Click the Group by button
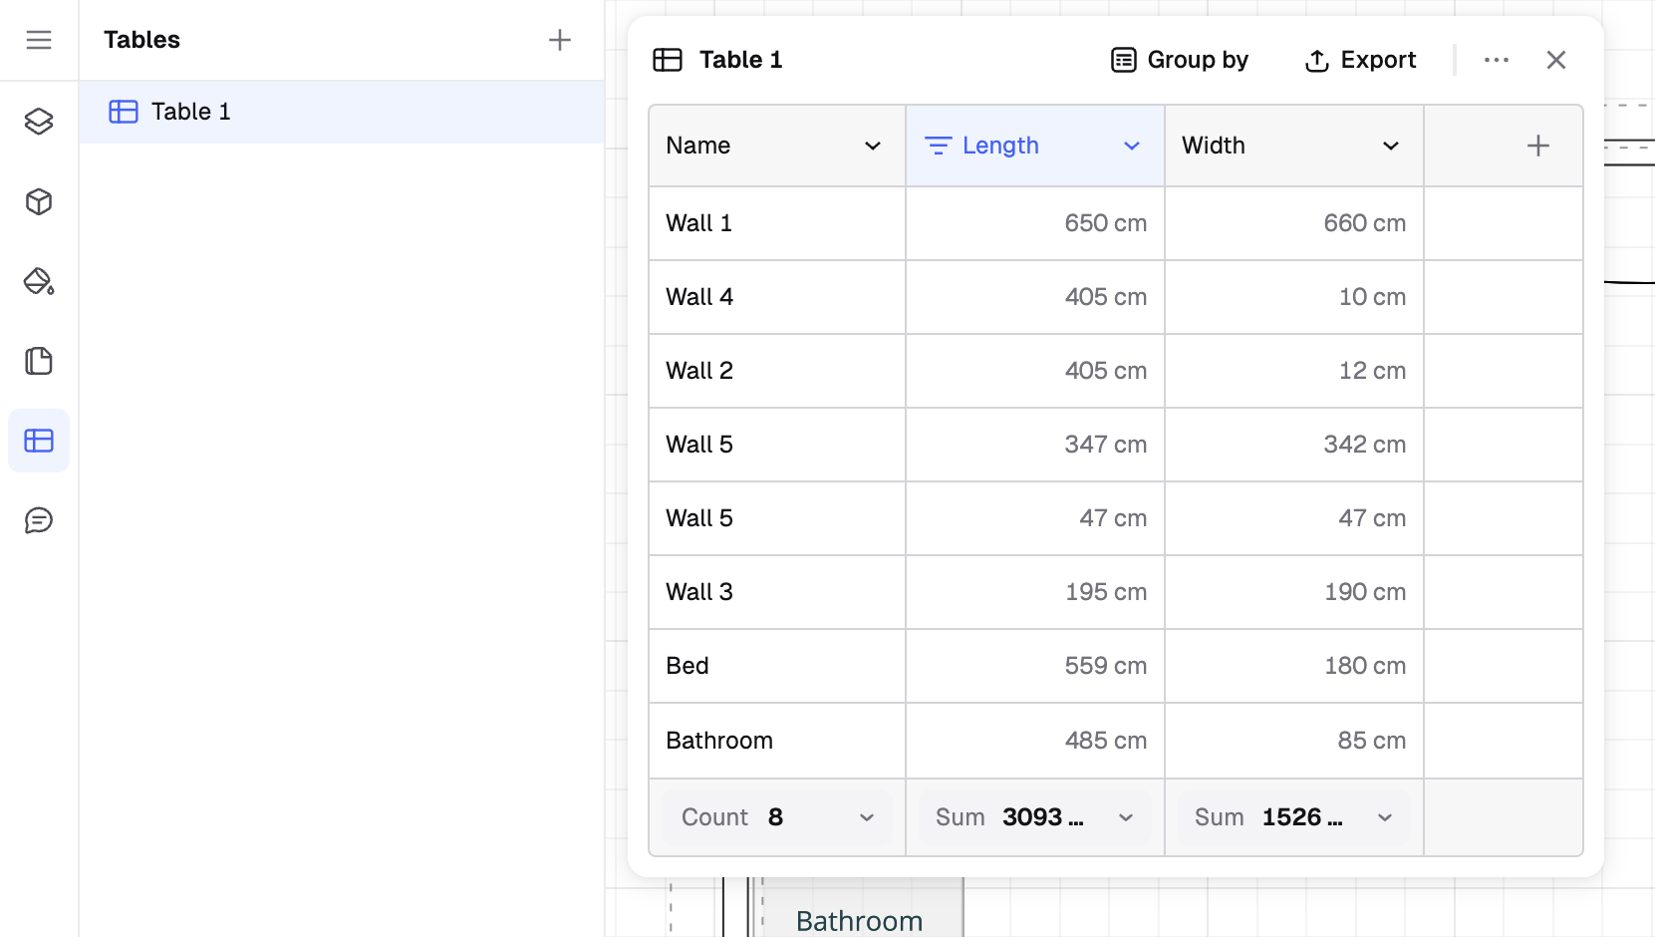The image size is (1655, 937). pos(1180,60)
